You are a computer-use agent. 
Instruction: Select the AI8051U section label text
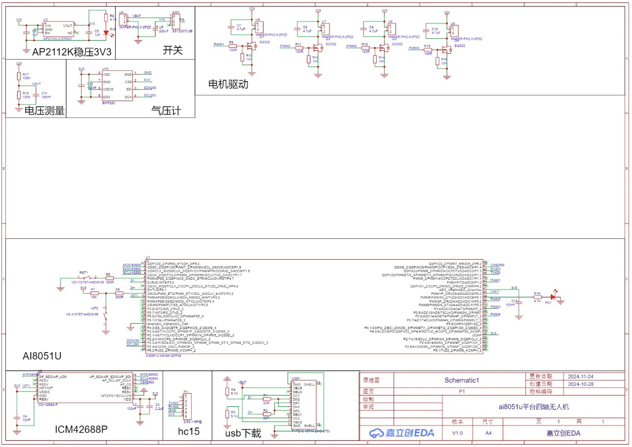tap(42, 356)
